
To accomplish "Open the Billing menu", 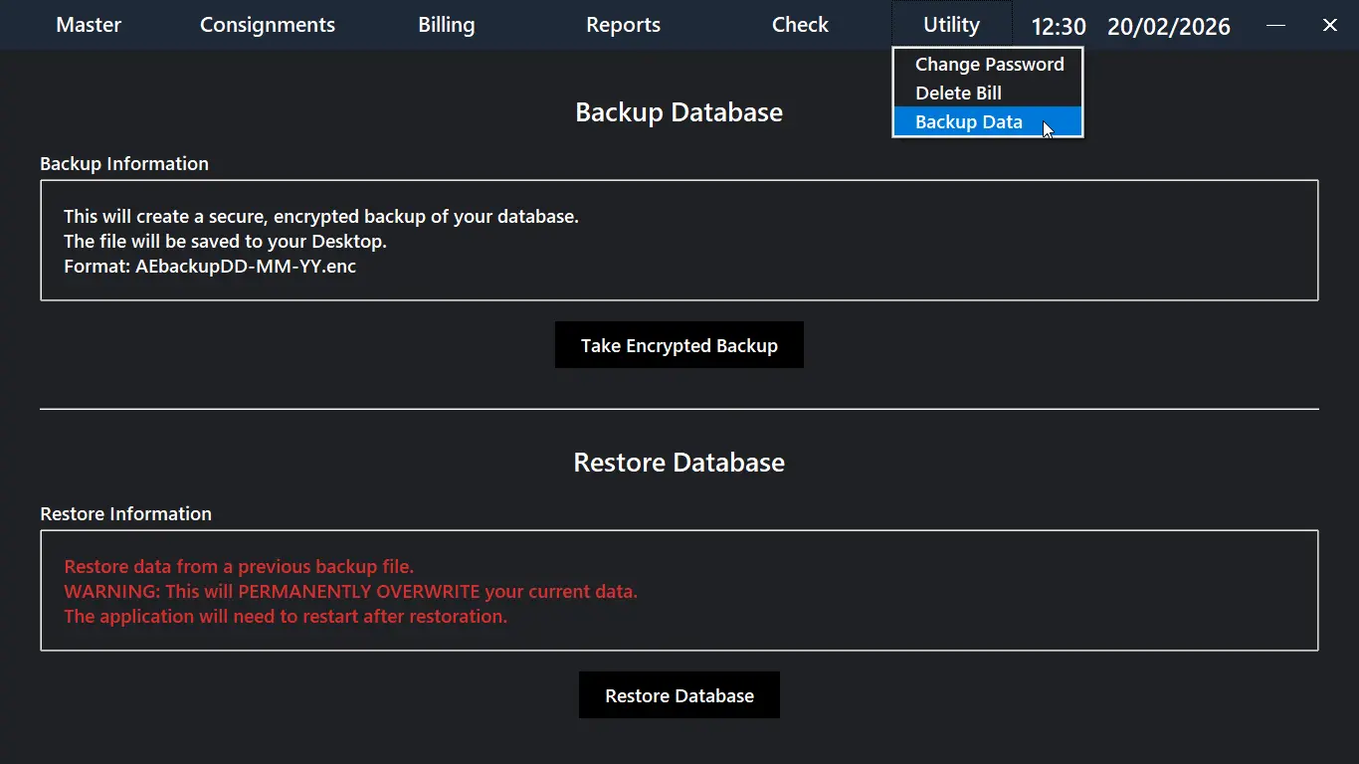I will click(x=446, y=25).
